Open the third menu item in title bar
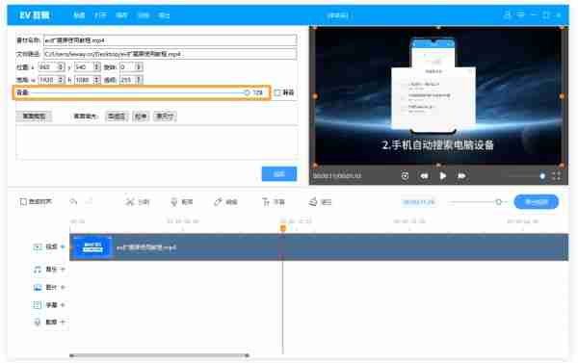 click(x=121, y=15)
